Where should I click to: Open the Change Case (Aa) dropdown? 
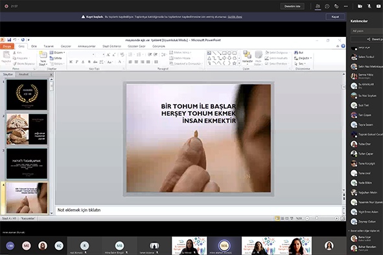[x=110, y=62]
